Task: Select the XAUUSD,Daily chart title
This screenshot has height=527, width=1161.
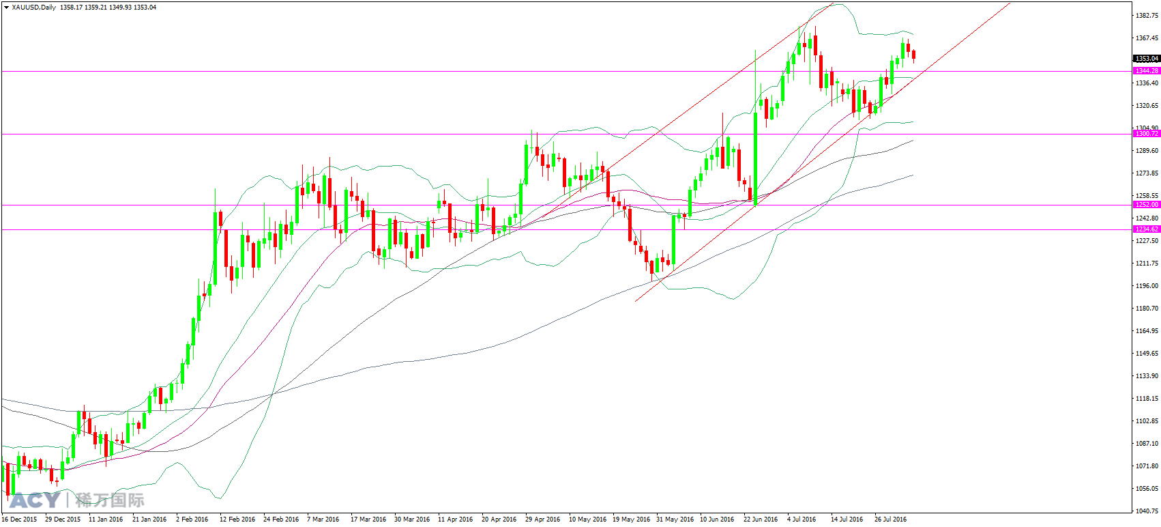Action: [x=34, y=8]
